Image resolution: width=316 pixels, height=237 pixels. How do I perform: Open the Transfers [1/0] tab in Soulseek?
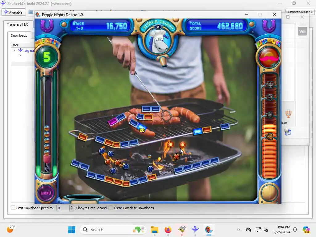18,24
